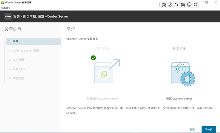
Task: Click the Stage 2 gears illustration
Action: [183, 74]
